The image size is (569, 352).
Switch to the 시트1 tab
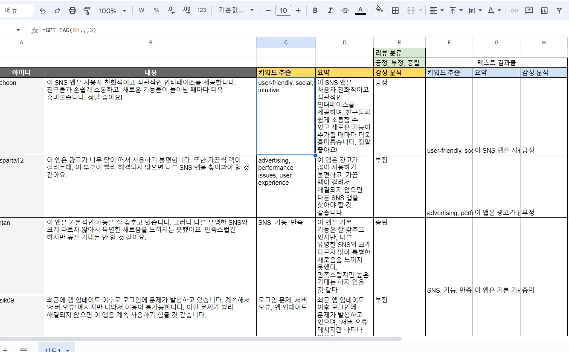point(54,350)
